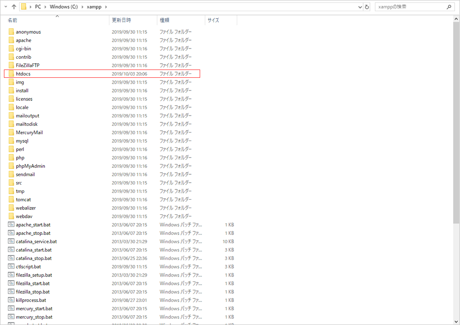Expand chevron after xampp in breadcrumb
Image resolution: width=460 pixels, height=325 pixels.
pyautogui.click(x=106, y=7)
